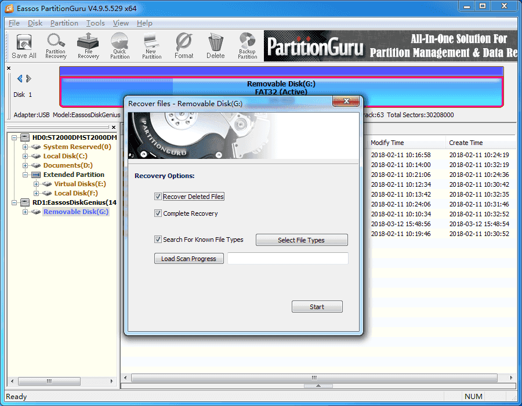The image size is (522, 406).
Task: Click the Delete partition icon
Action: (216, 46)
